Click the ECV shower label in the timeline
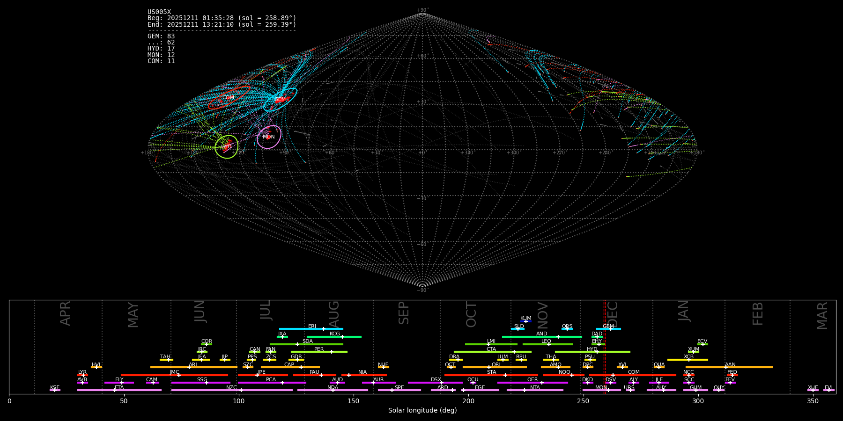Screen dimensions: 843x421 click(702, 341)
